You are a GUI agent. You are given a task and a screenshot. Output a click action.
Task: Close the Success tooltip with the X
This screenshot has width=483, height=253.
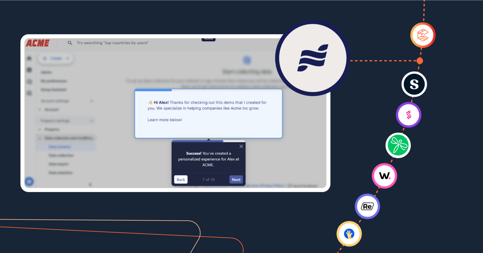point(241,146)
